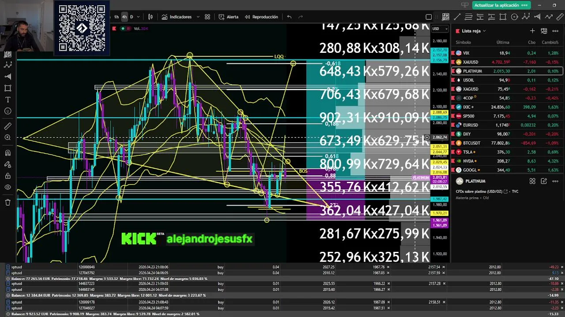Viewport: 565px width, 317px height.
Task: Select the horizontal lines tool in top toolbar
Action: pos(468,17)
